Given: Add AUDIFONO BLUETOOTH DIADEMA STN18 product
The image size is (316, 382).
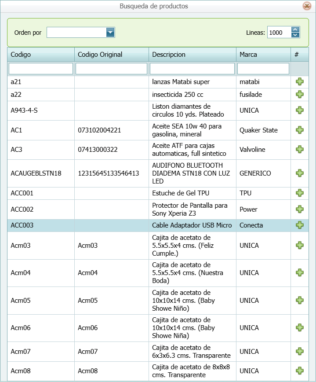Looking at the screenshot, I should point(300,173).
